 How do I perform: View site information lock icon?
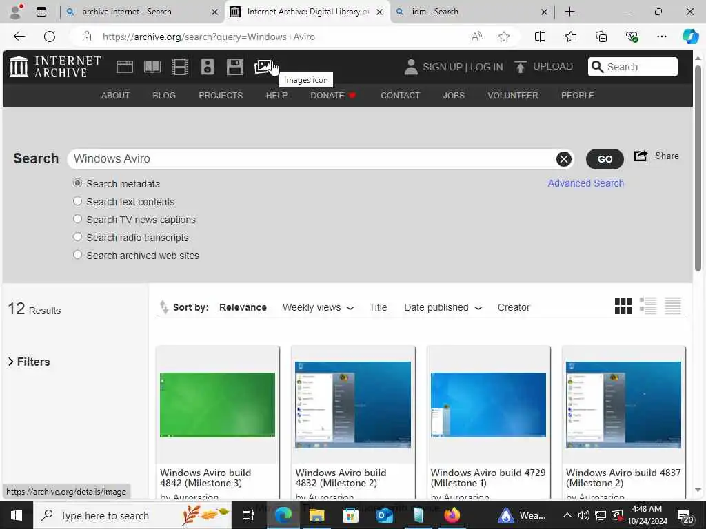tap(87, 37)
